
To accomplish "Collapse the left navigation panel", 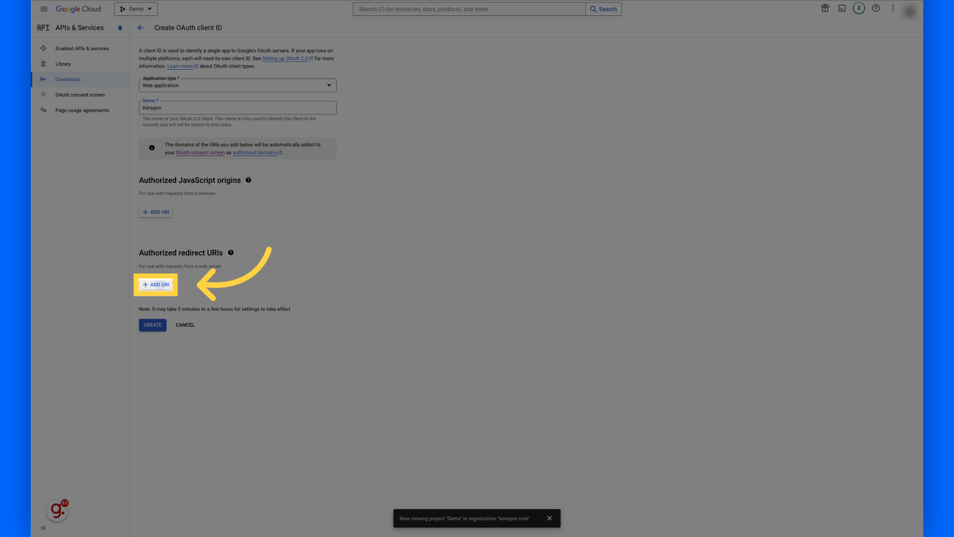I will (x=43, y=528).
